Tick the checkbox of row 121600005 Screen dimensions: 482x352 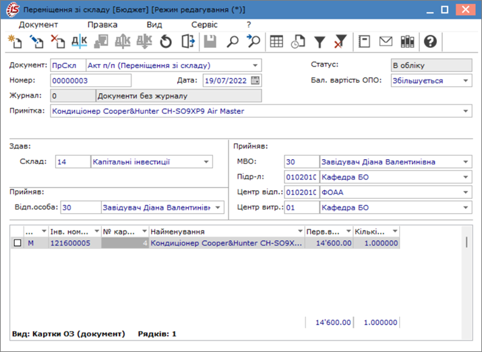point(18,243)
